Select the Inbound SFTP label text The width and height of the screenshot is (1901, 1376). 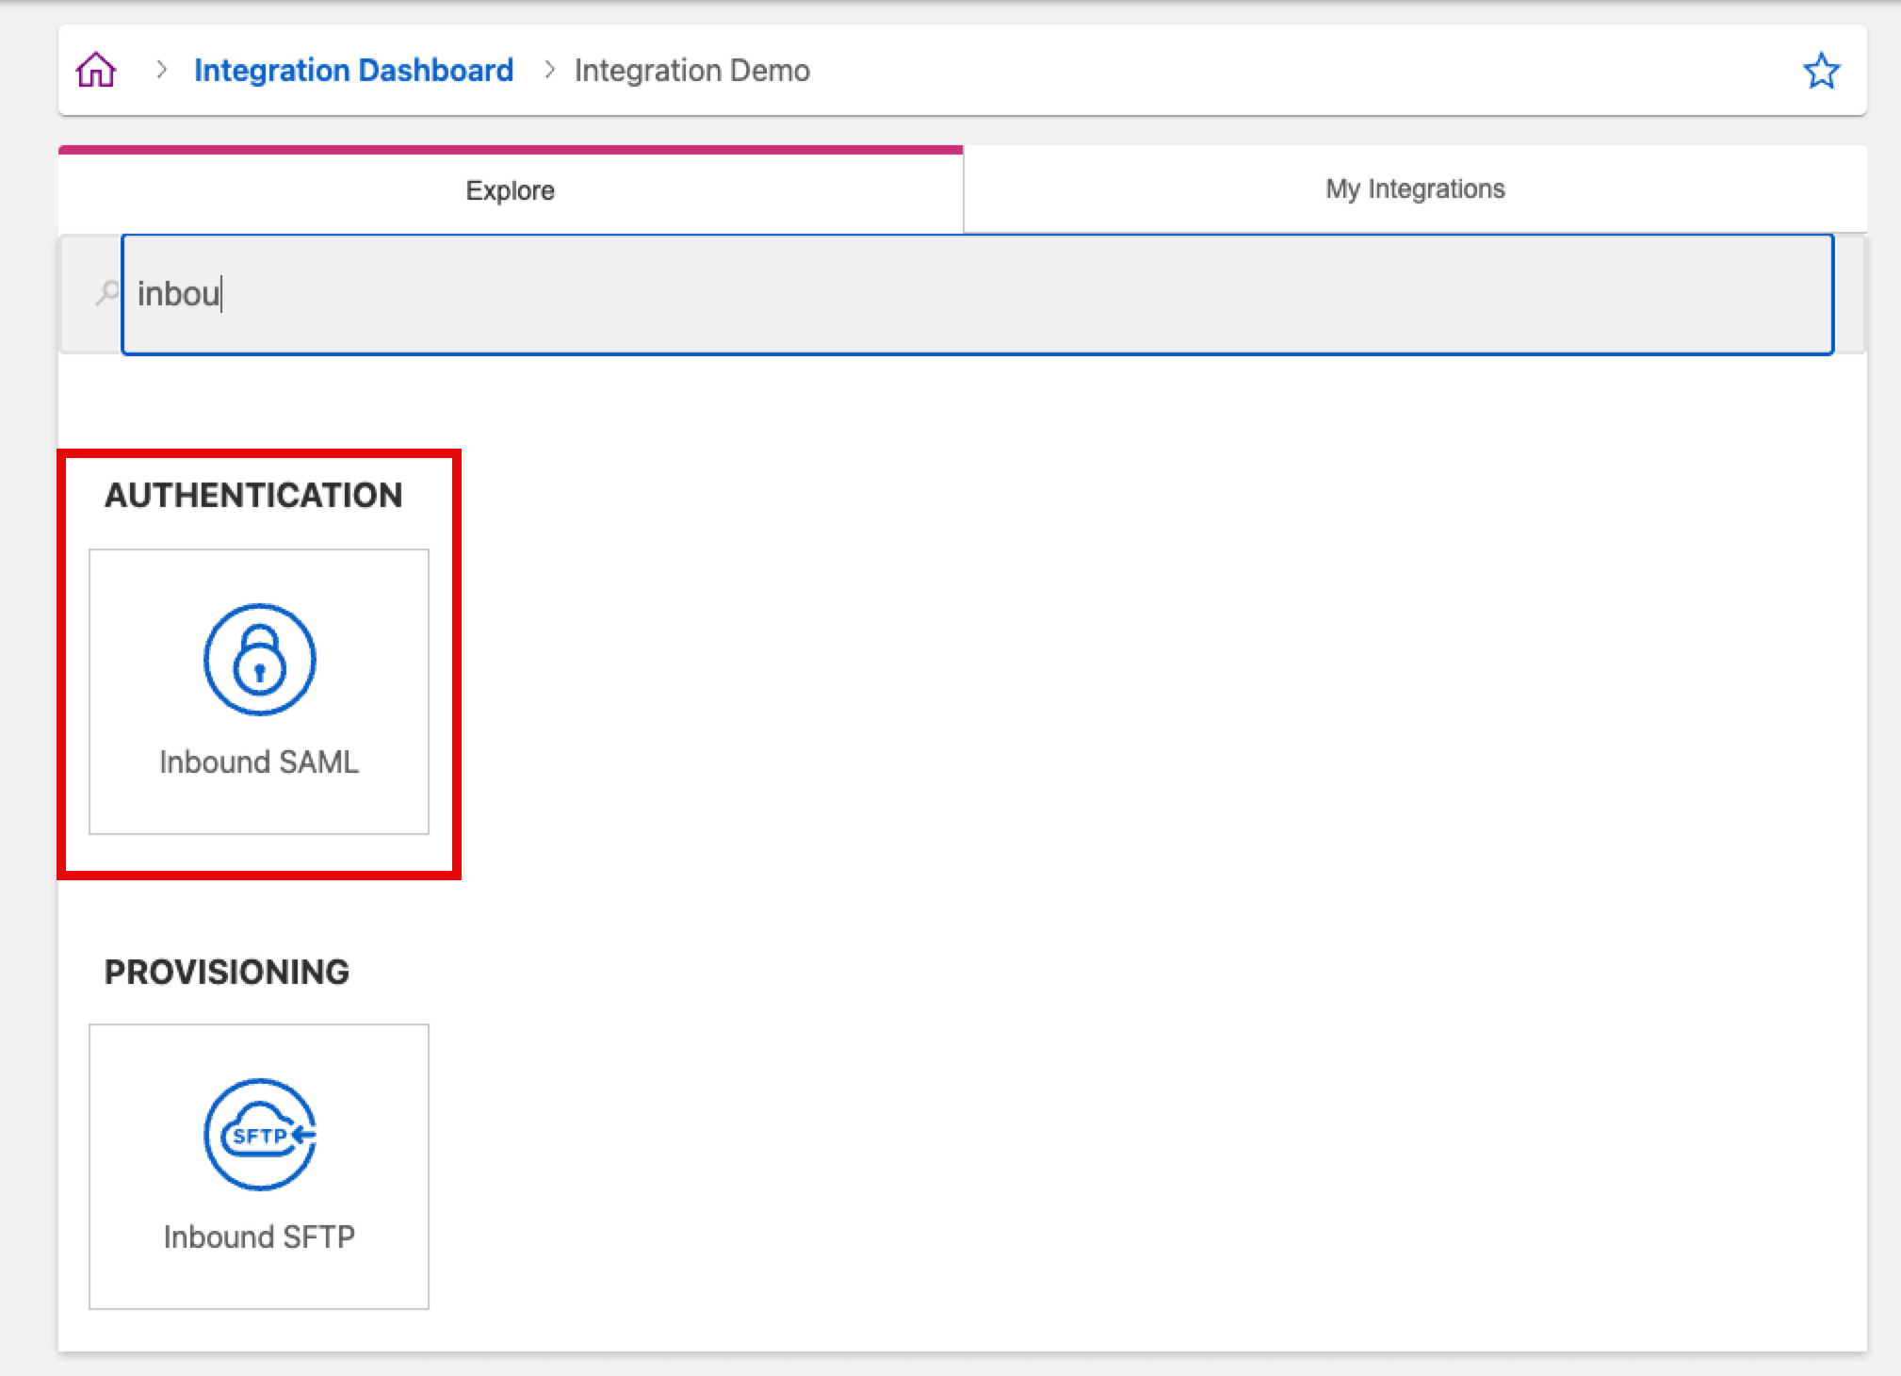[x=259, y=1237]
